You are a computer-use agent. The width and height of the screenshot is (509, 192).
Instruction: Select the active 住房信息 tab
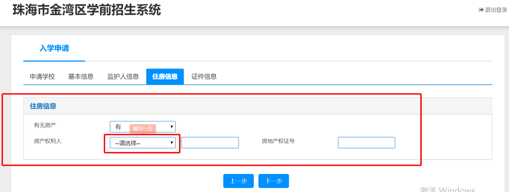(x=165, y=77)
